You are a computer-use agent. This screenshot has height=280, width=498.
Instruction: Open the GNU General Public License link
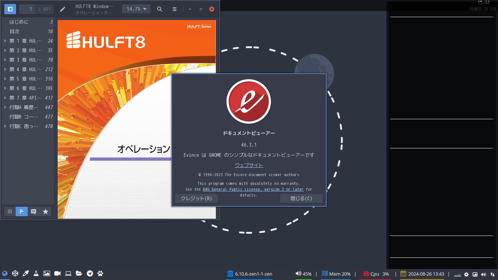pos(253,189)
